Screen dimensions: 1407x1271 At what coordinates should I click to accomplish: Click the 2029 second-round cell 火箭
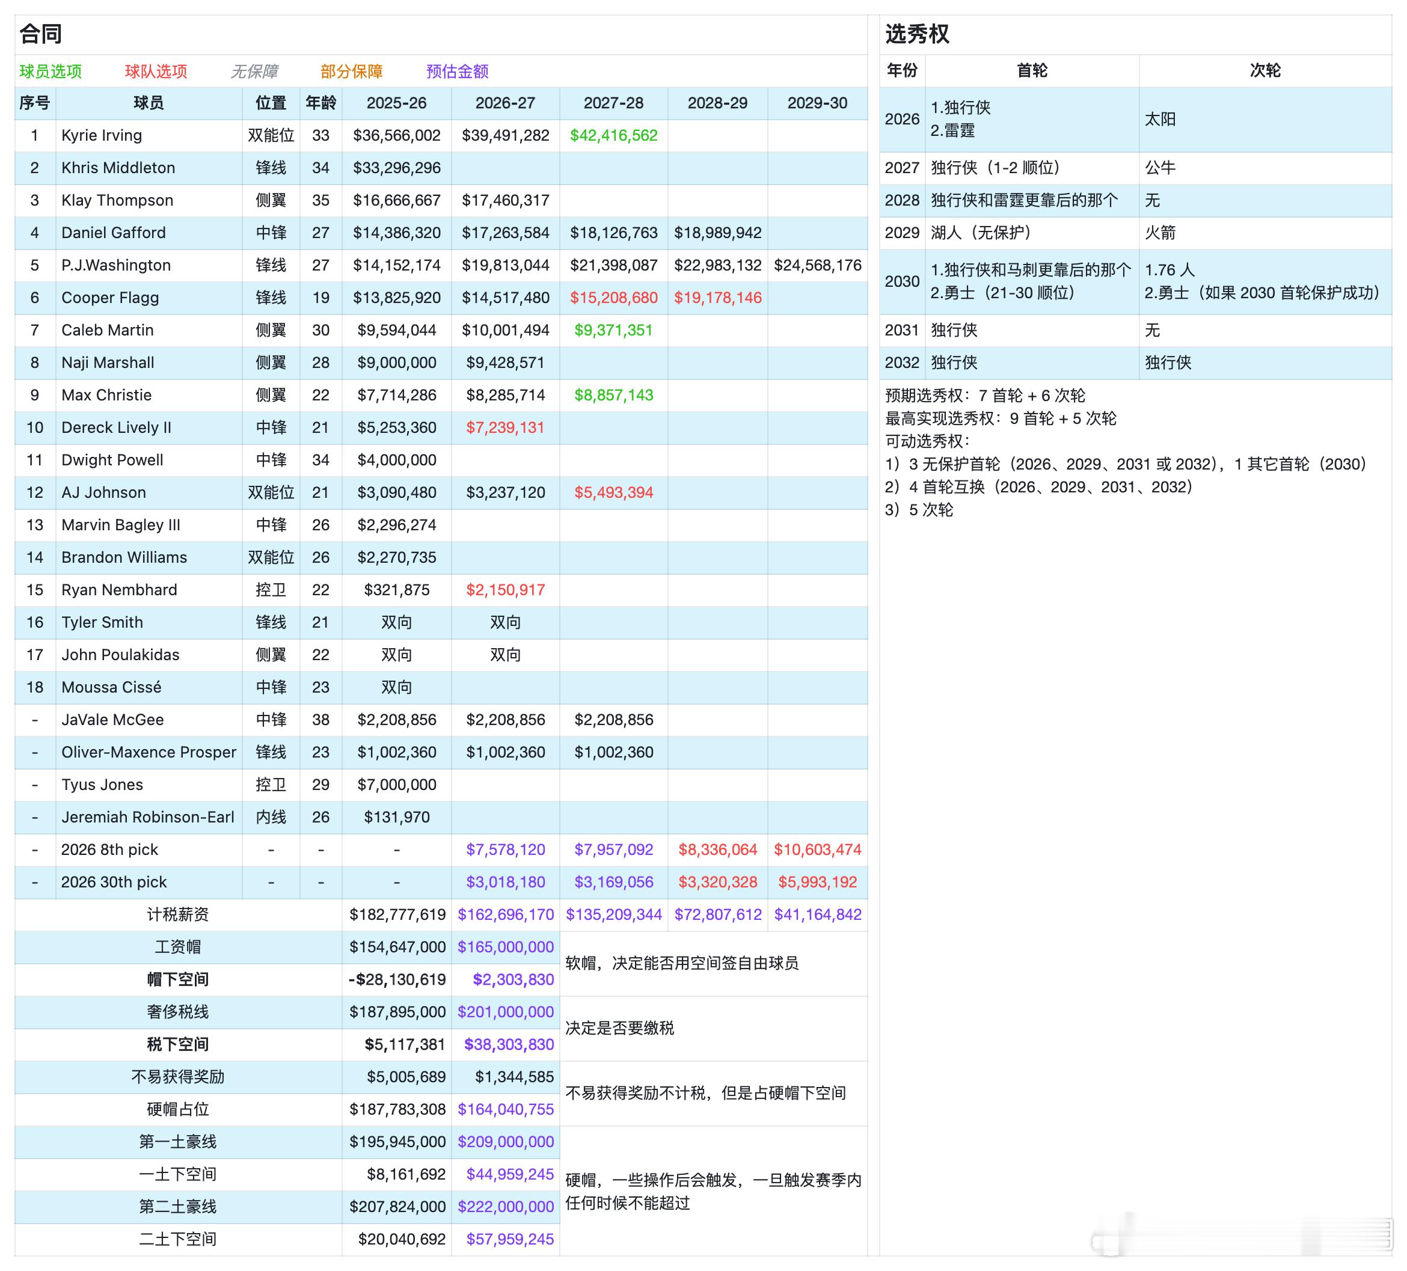pyautogui.click(x=1160, y=233)
